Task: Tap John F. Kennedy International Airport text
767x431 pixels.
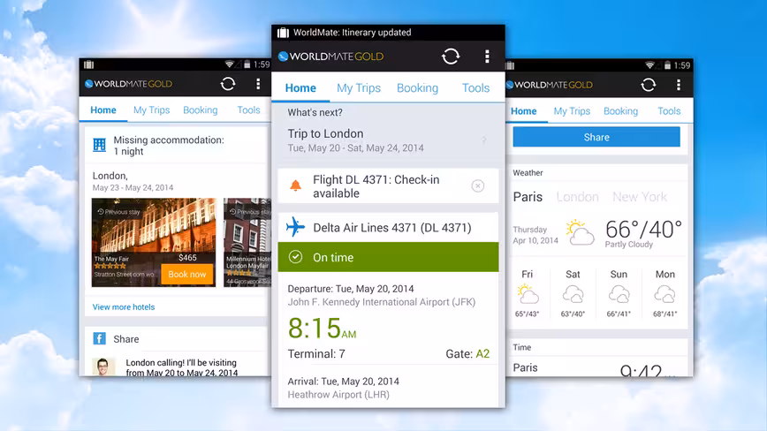Action: [x=382, y=302]
